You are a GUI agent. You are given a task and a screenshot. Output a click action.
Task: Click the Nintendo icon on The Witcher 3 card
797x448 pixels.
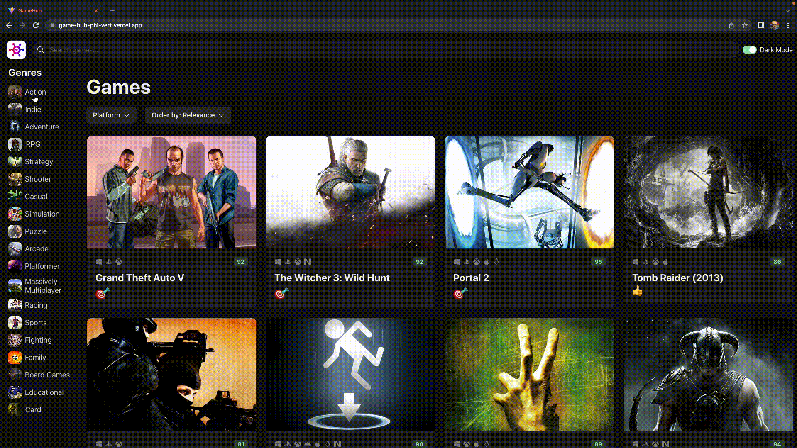coord(308,262)
